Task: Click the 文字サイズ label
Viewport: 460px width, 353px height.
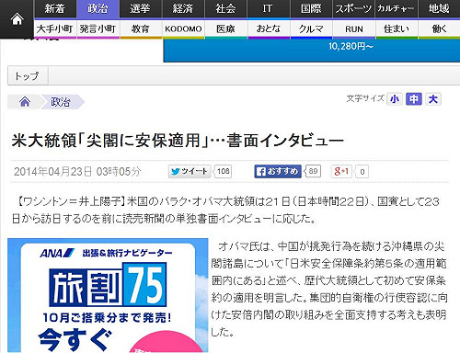Action: coord(365,98)
